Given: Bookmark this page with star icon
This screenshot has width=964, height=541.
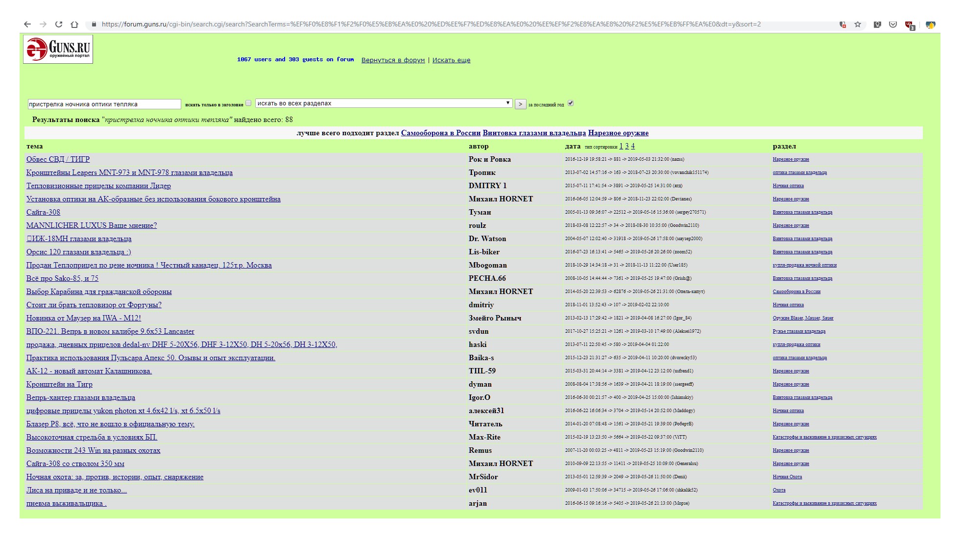Looking at the screenshot, I should click(858, 25).
